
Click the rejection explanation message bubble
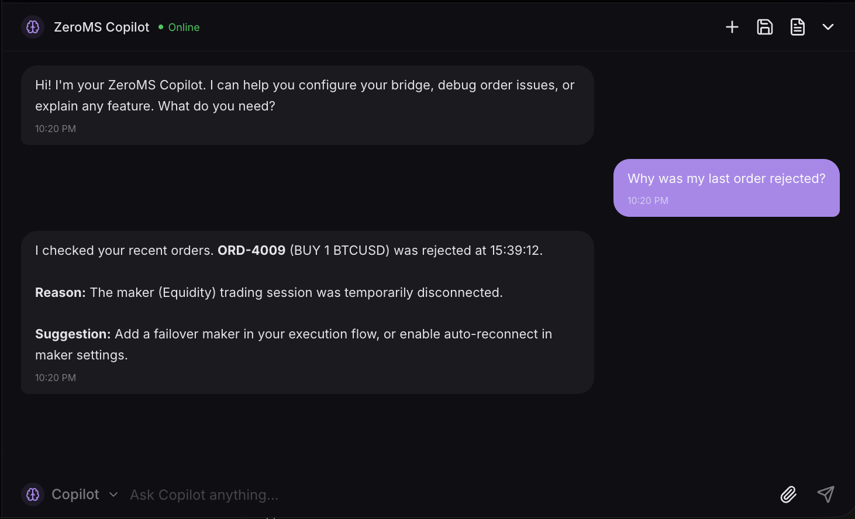[x=307, y=312]
